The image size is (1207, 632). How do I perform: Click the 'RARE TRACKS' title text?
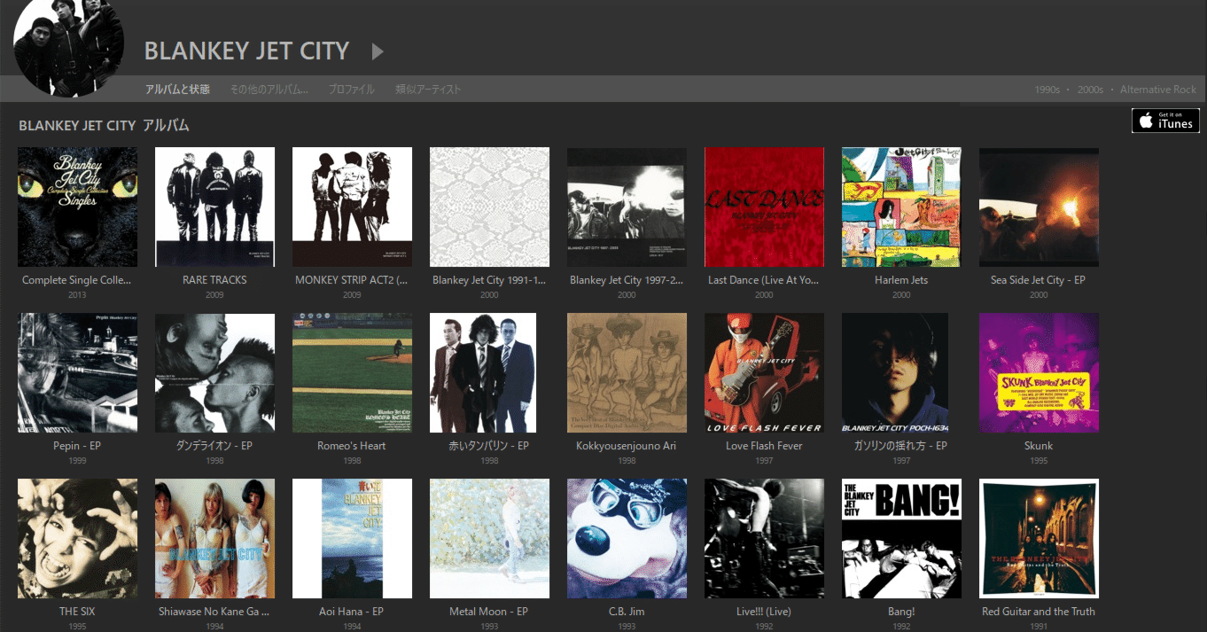point(214,280)
